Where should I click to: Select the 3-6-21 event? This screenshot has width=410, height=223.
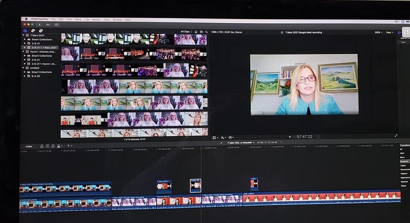[x=36, y=60]
